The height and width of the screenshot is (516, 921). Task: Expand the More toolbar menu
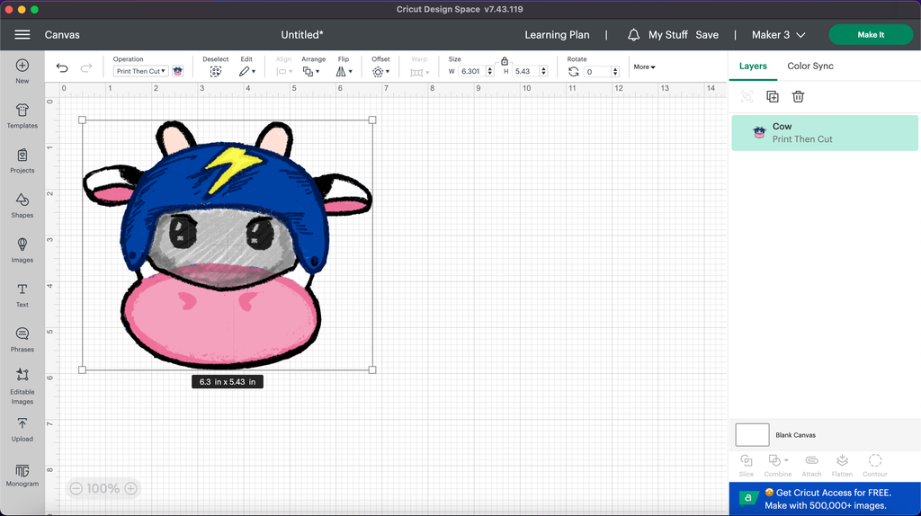[644, 67]
